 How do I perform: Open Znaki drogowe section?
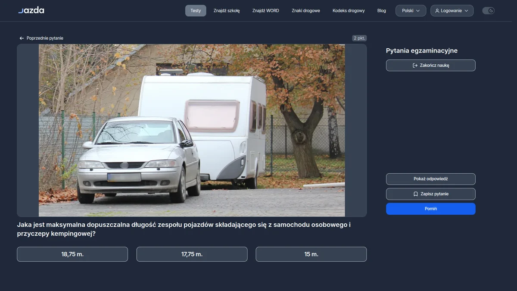pyautogui.click(x=306, y=11)
